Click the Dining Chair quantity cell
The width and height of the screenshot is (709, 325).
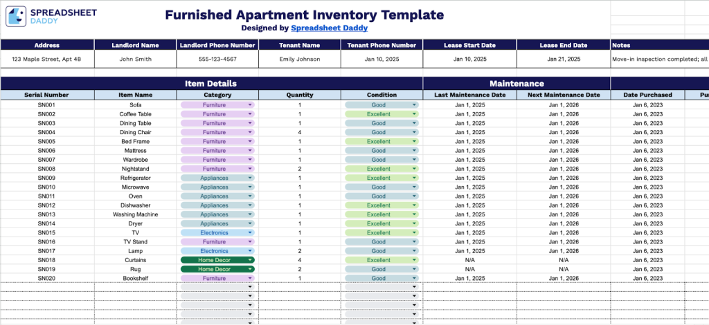[x=299, y=132]
